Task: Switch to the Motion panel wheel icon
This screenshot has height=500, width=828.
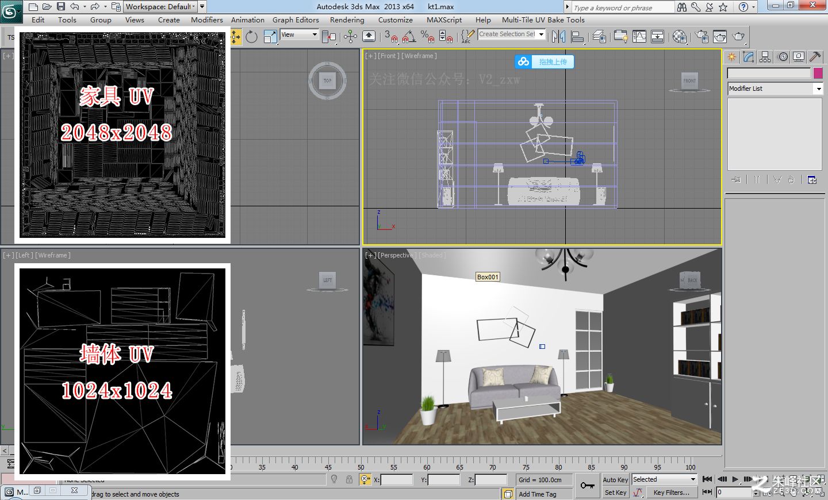Action: 783,56
